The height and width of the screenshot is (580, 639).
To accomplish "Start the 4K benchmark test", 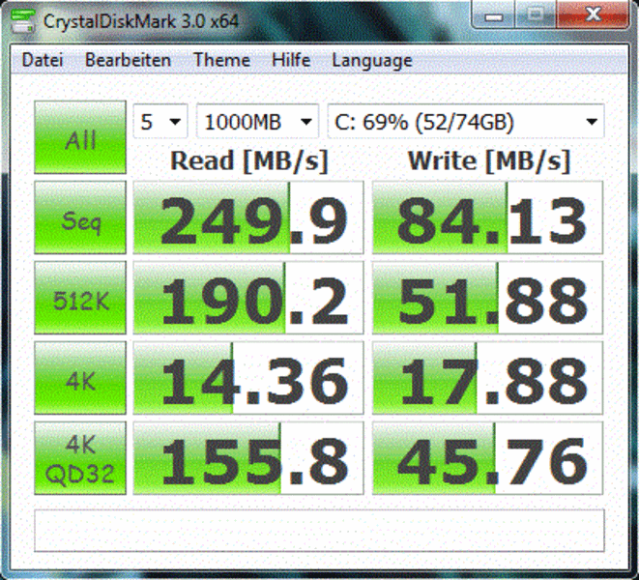I will pos(80,378).
